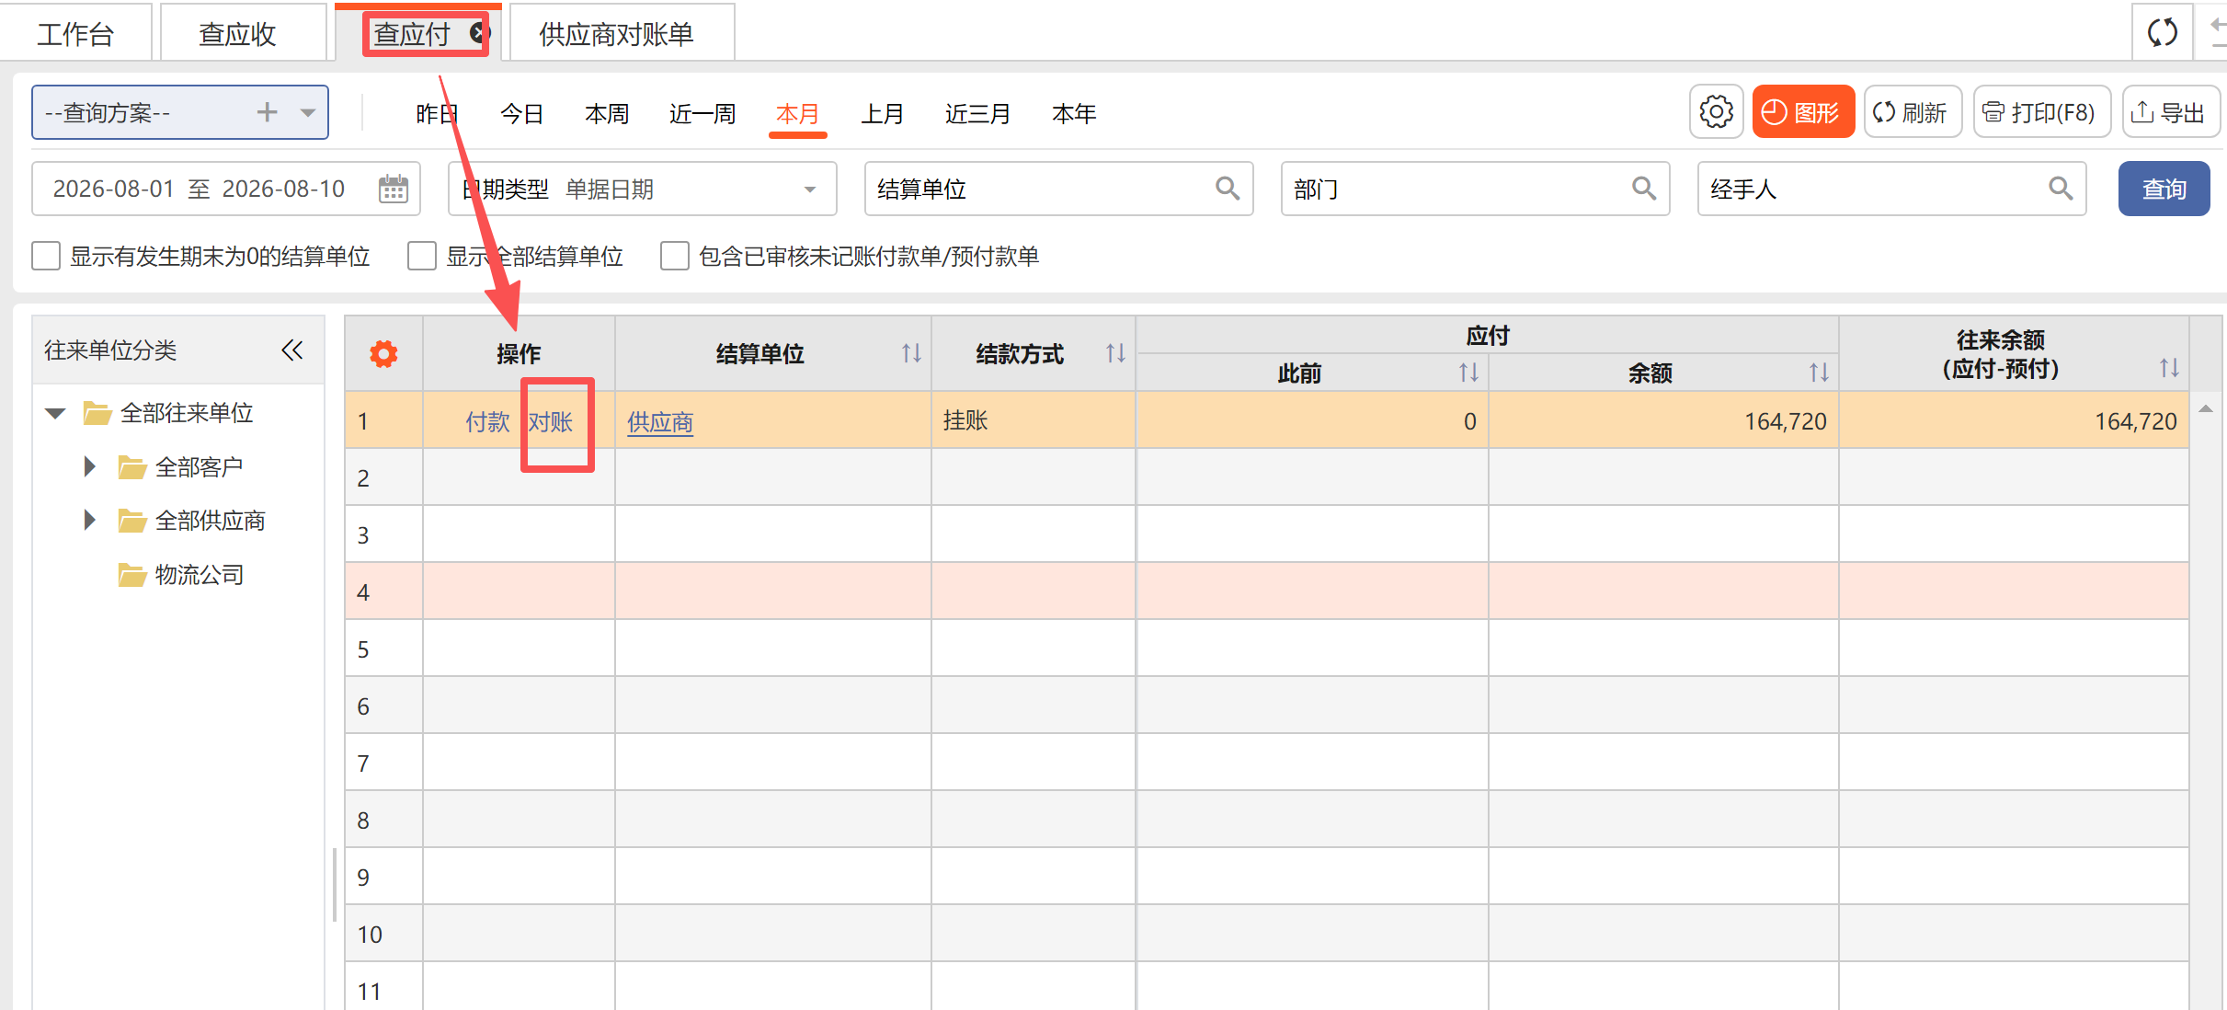This screenshot has height=1010, width=2227.
Task: Click the 挂账 cell in row 1
Action: click(x=1034, y=420)
